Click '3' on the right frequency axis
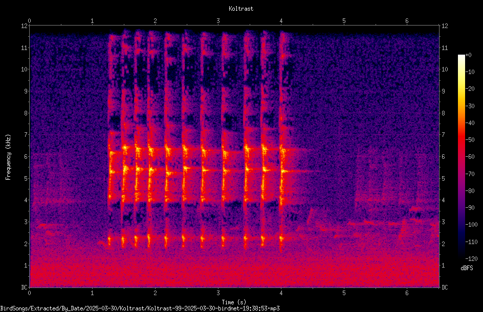The image size is (483, 312). tap(443, 222)
